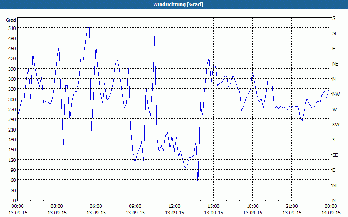Viewport: 348px width, 217px height.
Task: Click the 00:00 label above 14.09.15
Action: tap(331, 207)
